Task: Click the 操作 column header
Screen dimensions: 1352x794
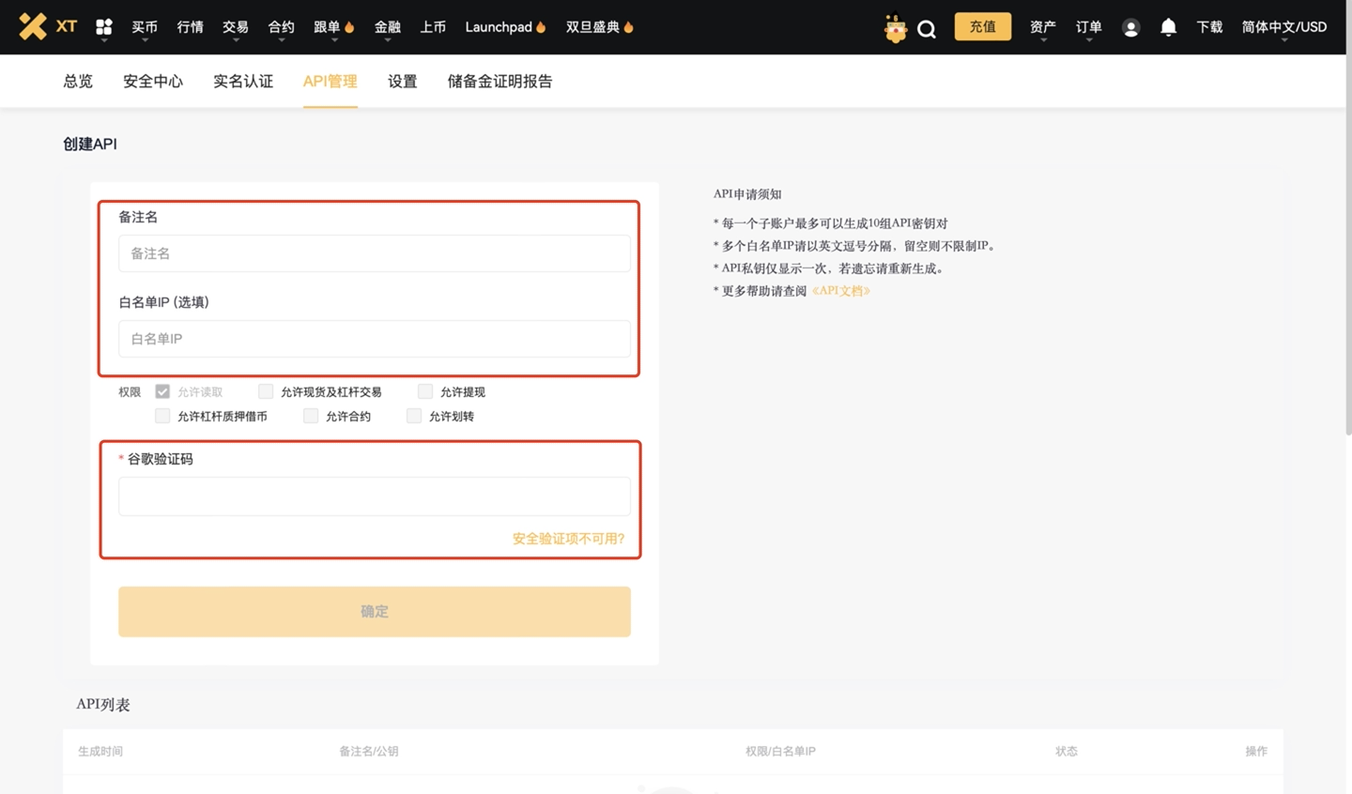Action: [x=1256, y=751]
